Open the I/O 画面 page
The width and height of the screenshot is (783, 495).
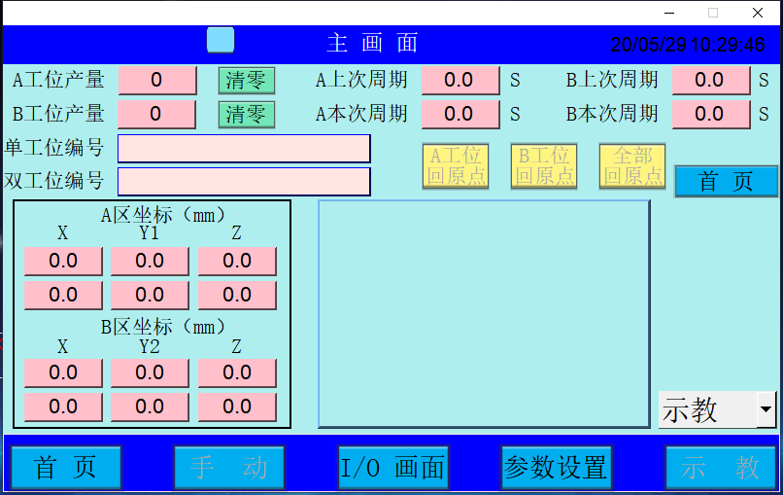pos(393,468)
